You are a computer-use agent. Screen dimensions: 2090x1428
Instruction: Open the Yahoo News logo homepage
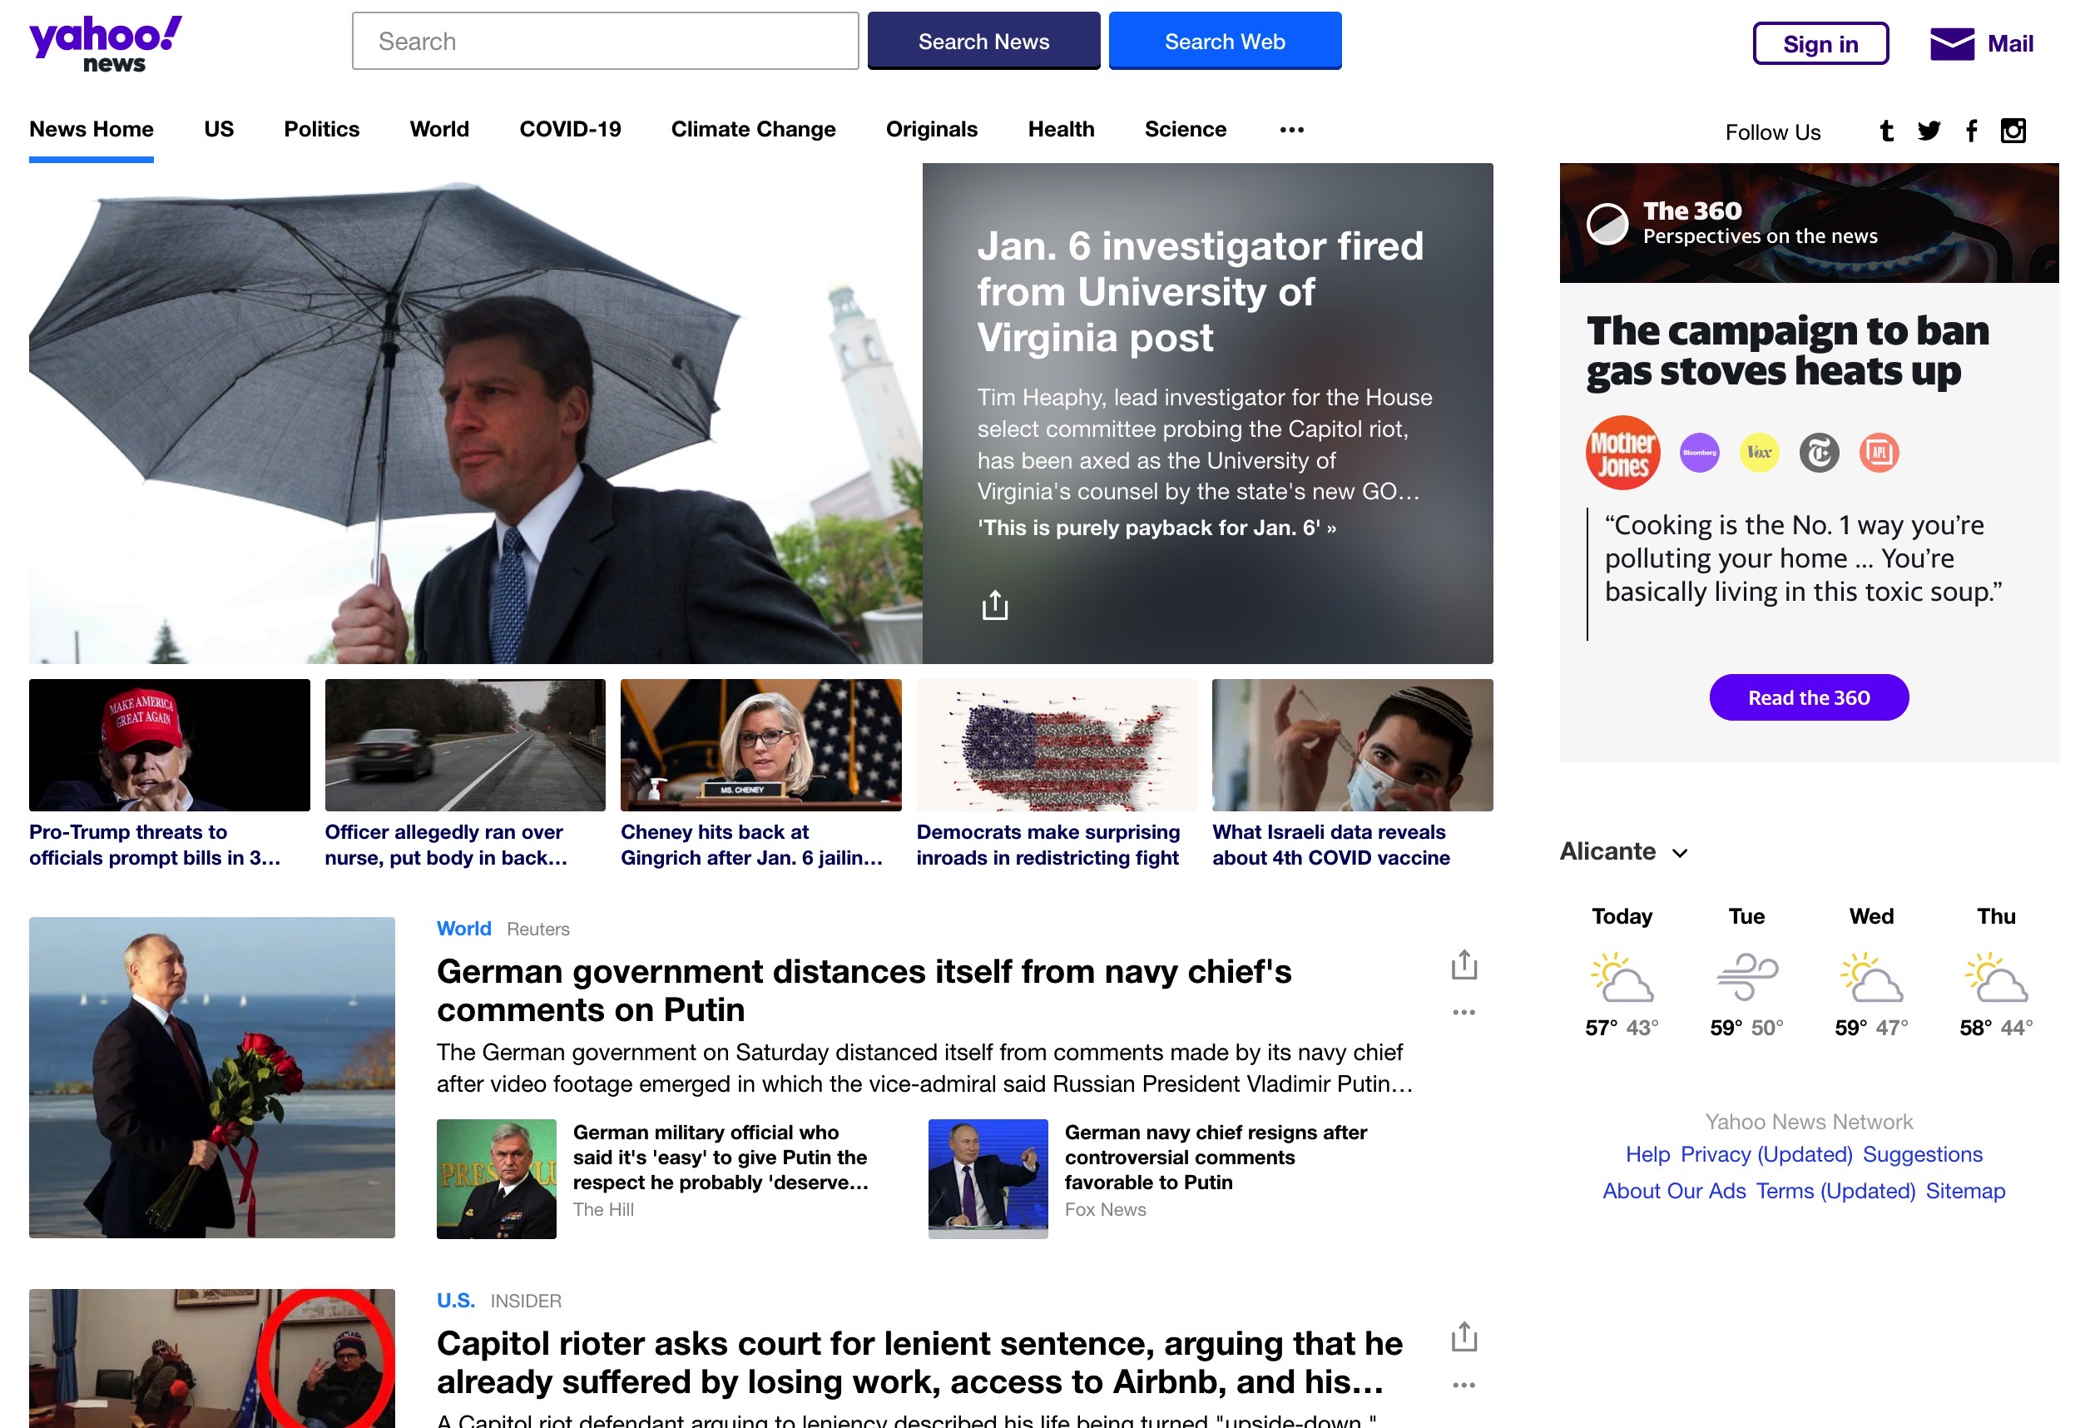[x=105, y=43]
